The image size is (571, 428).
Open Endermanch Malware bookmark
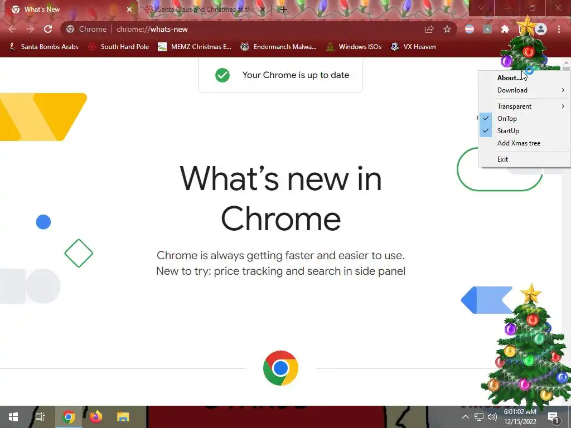pos(279,47)
